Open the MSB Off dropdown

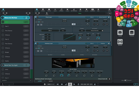click(48, 39)
